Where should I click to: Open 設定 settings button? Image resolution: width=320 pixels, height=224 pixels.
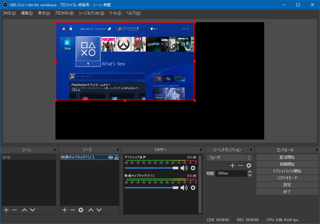tap(287, 185)
